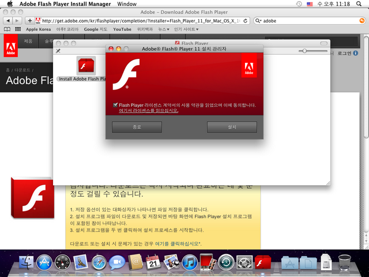Screen dimensions: 369x277
Task: Click Flash Player installer icon in dock
Action: (x=263, y=262)
